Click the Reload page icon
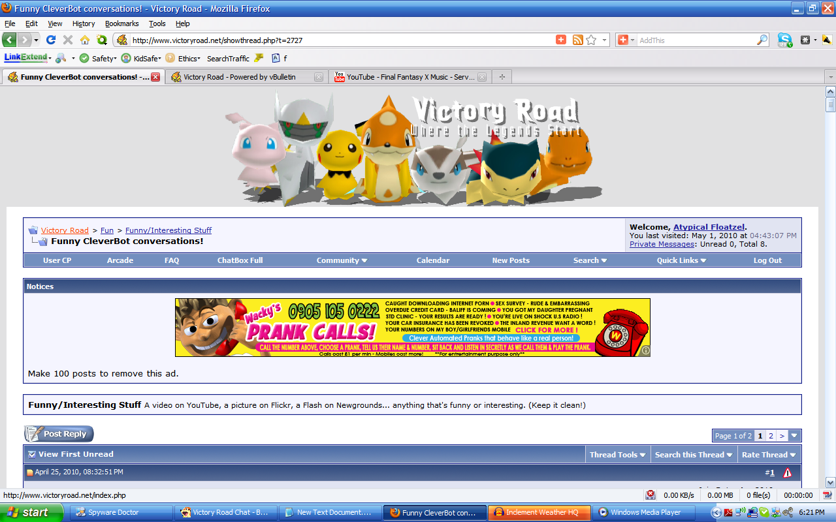This screenshot has width=836, height=522. [51, 40]
